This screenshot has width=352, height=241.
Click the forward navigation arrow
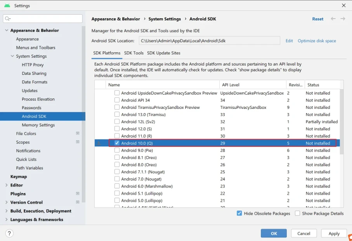click(343, 19)
